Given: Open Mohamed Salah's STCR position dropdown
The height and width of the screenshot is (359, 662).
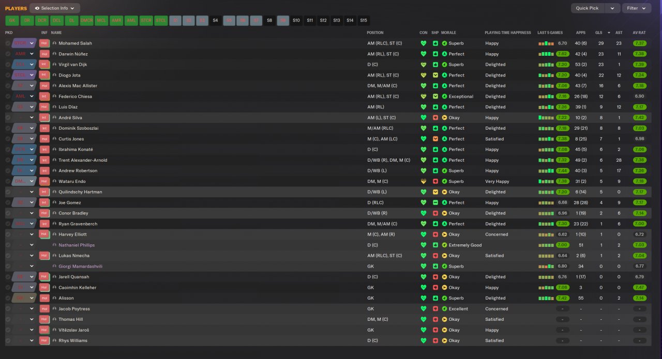Looking at the screenshot, I should [x=24, y=43].
